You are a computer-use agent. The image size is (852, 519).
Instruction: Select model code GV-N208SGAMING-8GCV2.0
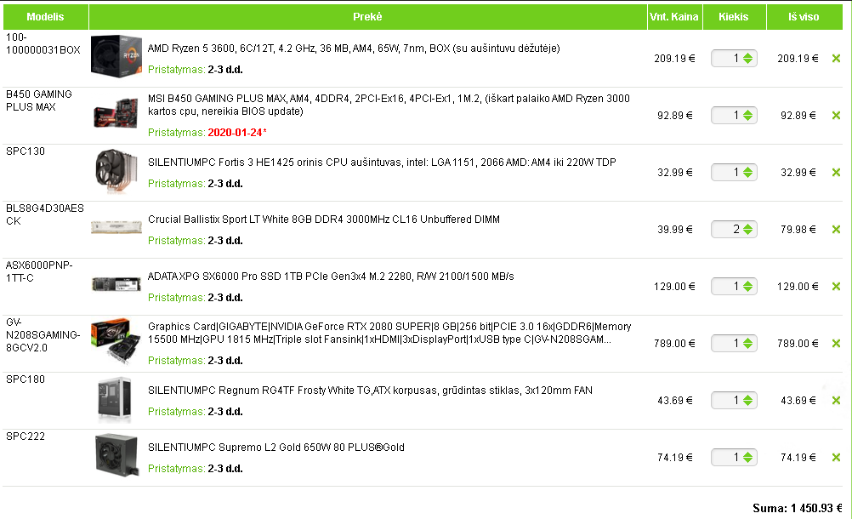43,335
